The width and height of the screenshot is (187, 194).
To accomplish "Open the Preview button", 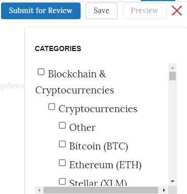I will coord(144,11).
